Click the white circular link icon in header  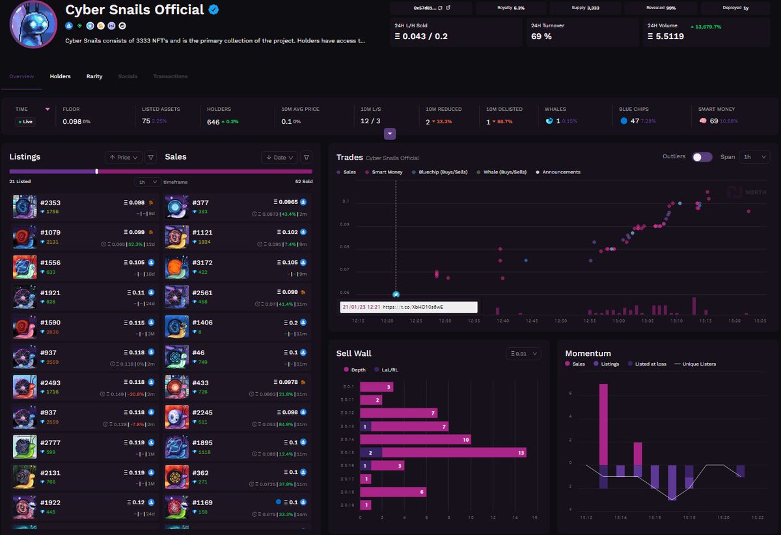point(122,26)
